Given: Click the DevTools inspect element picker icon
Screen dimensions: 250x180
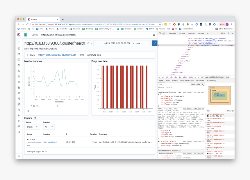Looking at the screenshot, I should pyautogui.click(x=160, y=33).
